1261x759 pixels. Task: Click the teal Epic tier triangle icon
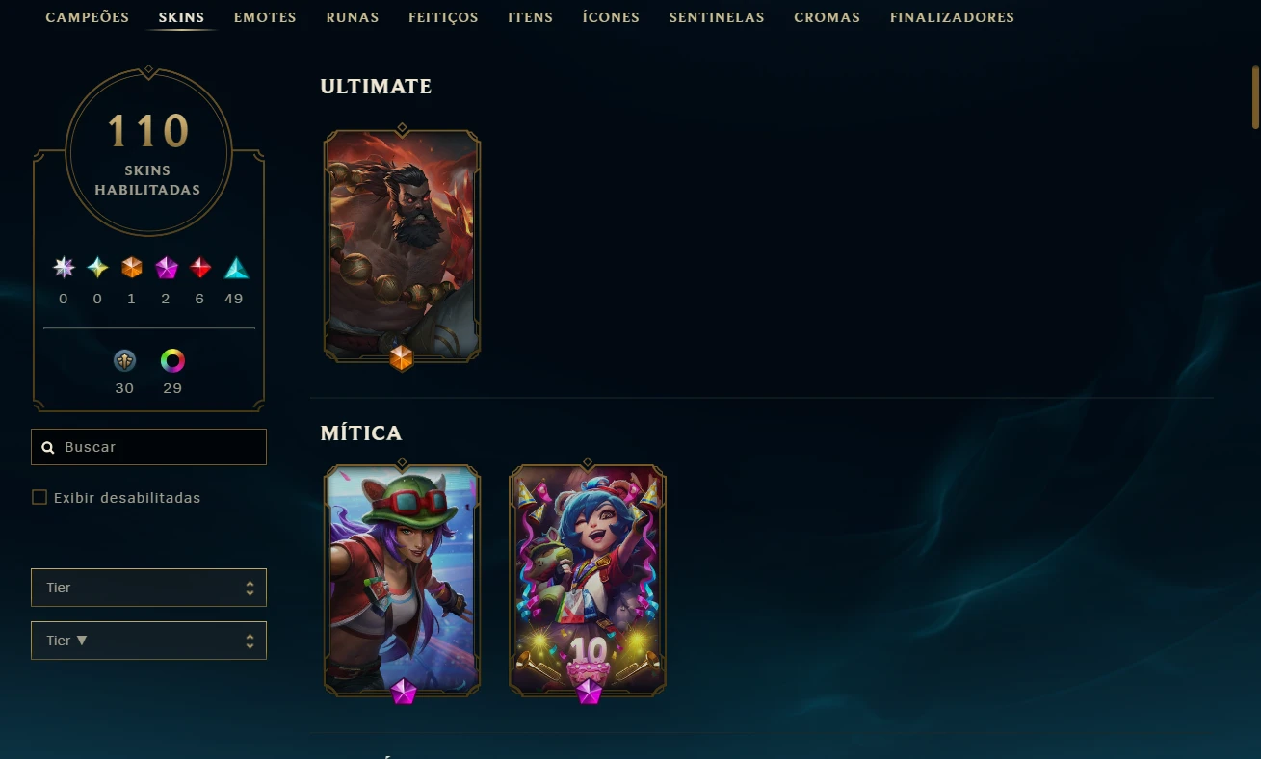(x=236, y=268)
